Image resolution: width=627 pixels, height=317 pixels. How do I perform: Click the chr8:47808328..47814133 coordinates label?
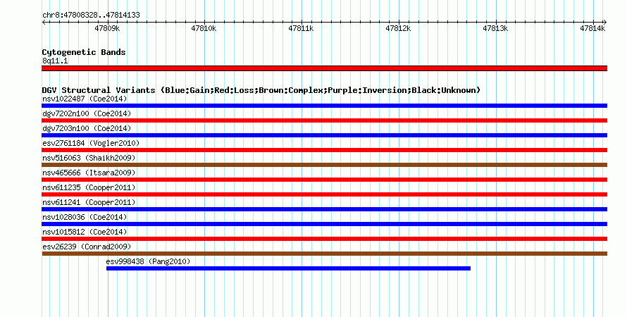click(91, 15)
